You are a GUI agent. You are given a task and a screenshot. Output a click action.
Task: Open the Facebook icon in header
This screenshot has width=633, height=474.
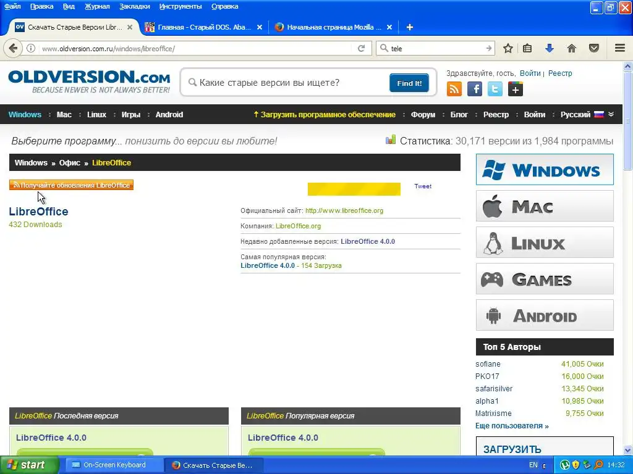475,89
